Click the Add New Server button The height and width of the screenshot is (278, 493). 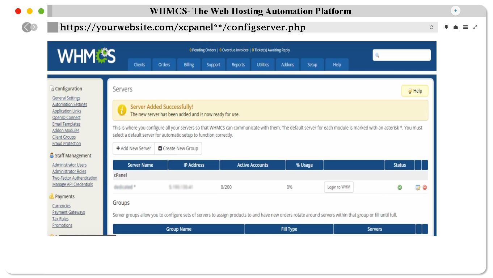134,148
